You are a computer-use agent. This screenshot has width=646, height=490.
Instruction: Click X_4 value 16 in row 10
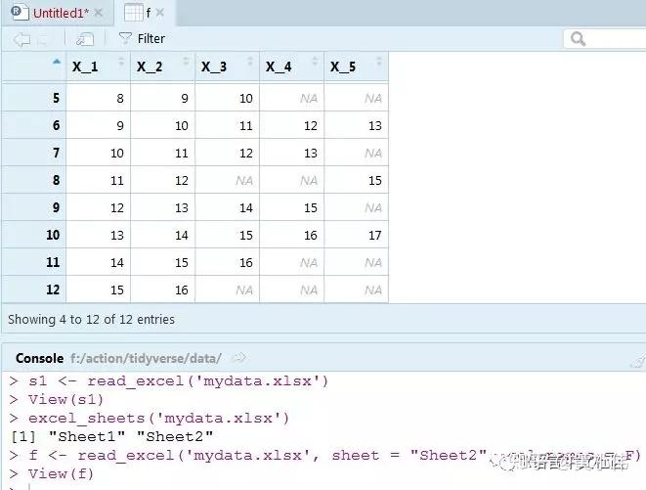pos(310,235)
